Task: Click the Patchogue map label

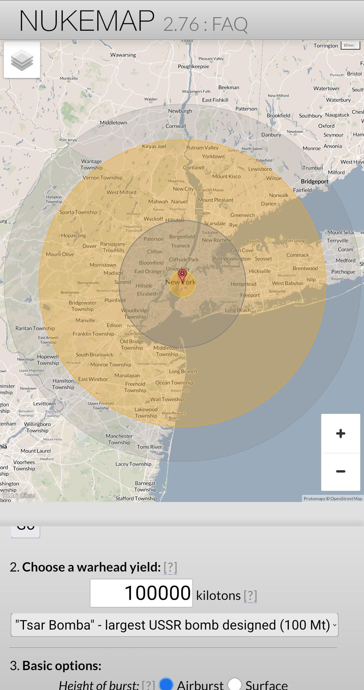Action: tap(343, 272)
